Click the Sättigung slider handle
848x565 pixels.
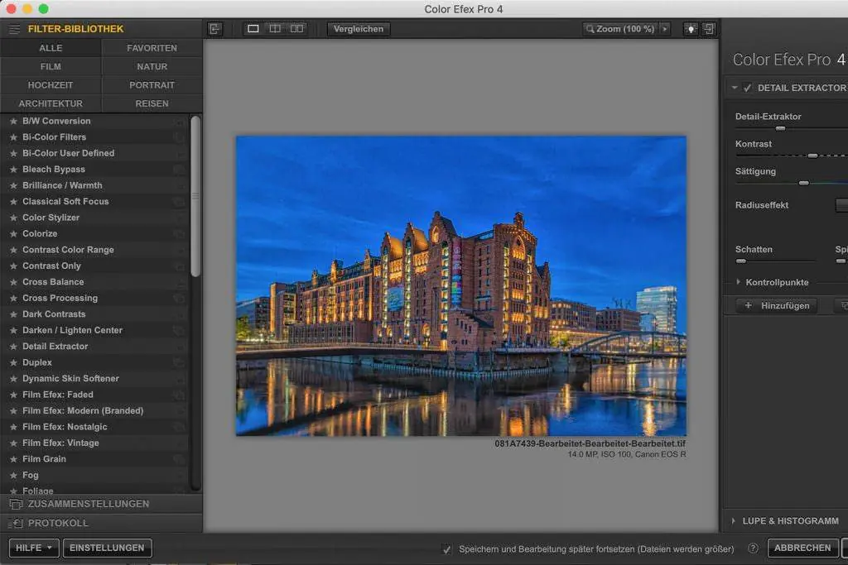coord(803,182)
